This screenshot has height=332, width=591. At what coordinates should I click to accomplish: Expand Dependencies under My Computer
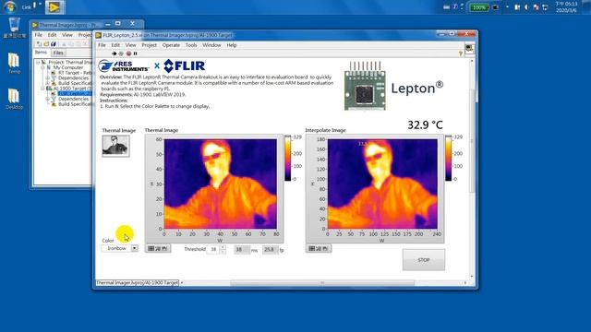(x=47, y=77)
